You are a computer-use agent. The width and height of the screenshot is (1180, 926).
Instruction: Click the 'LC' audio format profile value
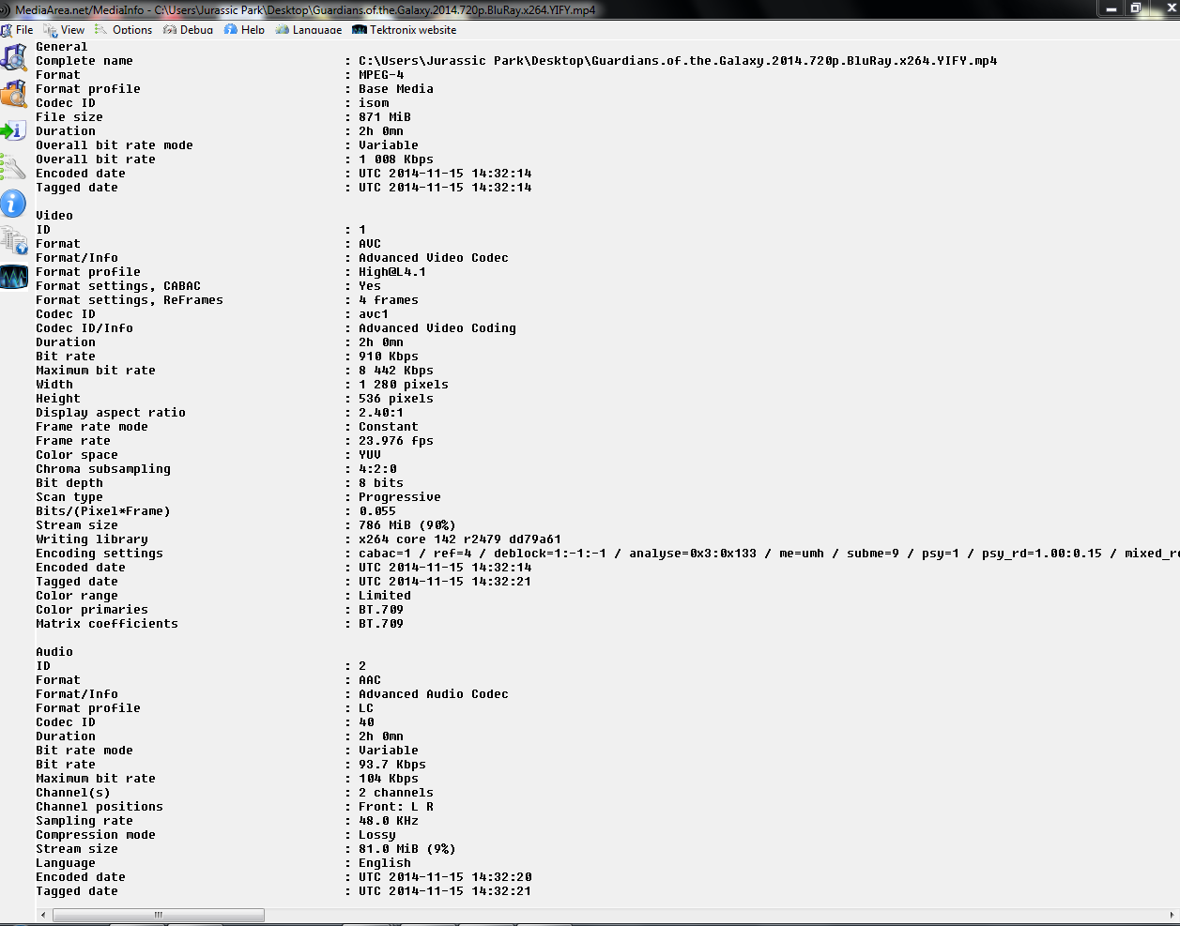point(366,708)
